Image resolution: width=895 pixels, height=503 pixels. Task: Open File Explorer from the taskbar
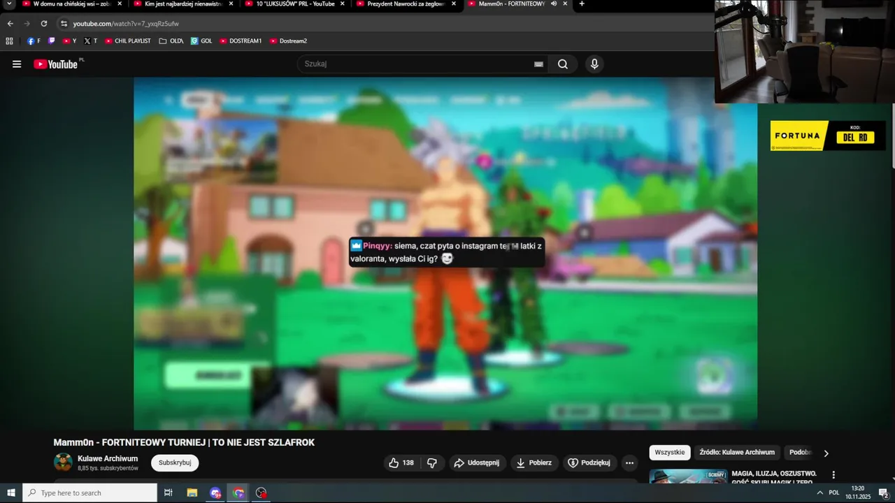(192, 493)
